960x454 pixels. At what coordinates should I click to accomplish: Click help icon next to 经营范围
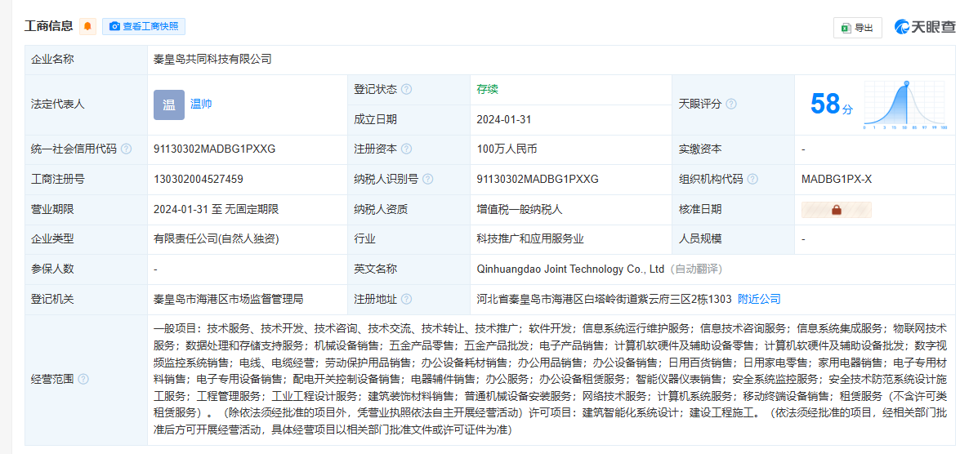(x=83, y=380)
